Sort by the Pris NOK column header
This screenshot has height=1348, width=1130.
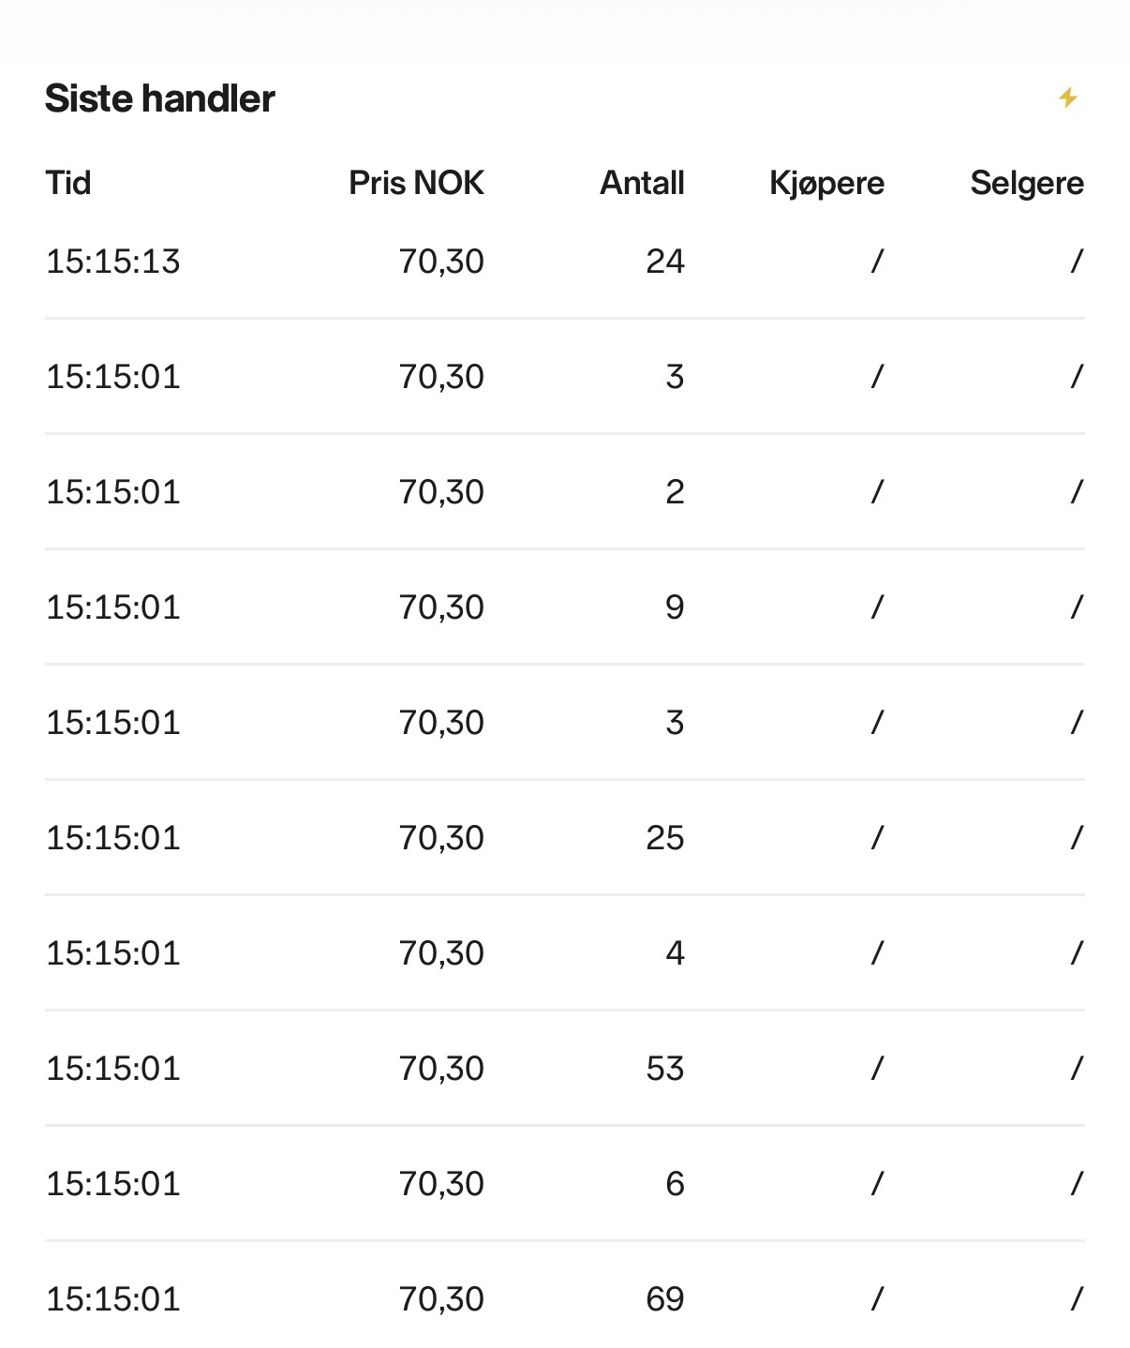[x=416, y=183]
